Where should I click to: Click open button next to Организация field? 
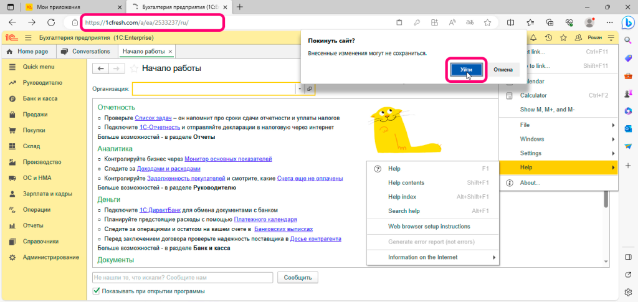click(310, 88)
